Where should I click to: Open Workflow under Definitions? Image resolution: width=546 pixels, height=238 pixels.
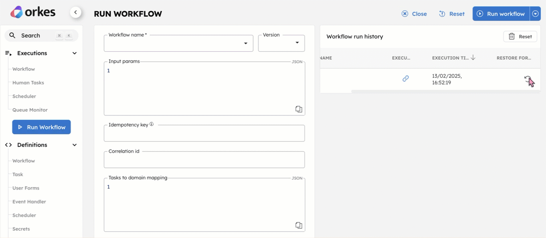[24, 161]
